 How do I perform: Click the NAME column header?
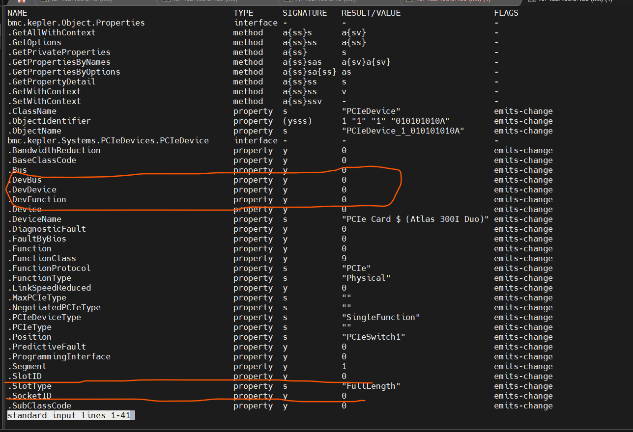tap(17, 13)
